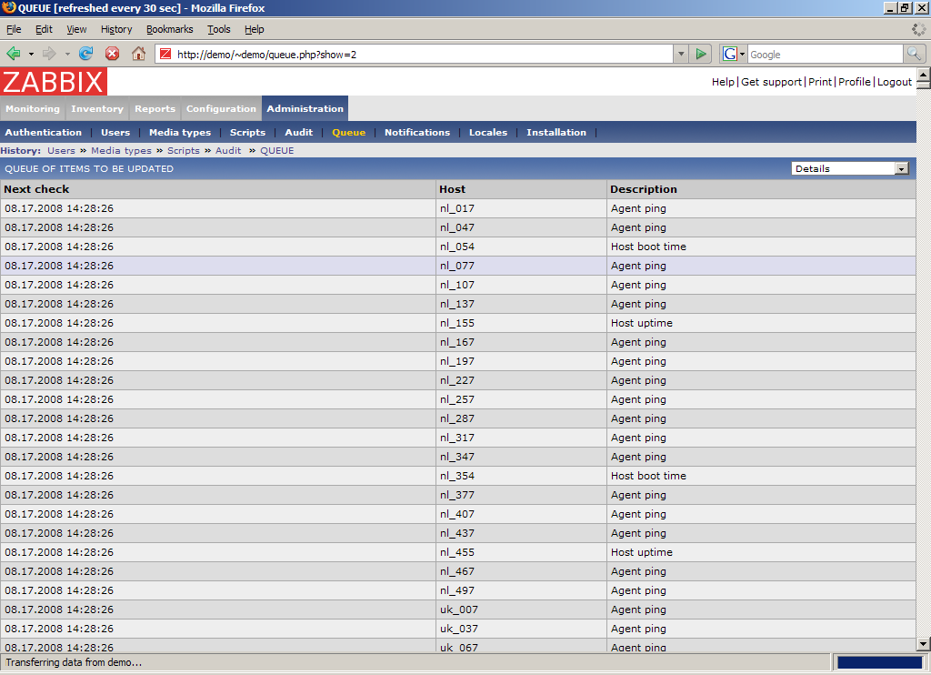Go to the browser Home page icon
This screenshot has width=931, height=675.
(x=138, y=54)
